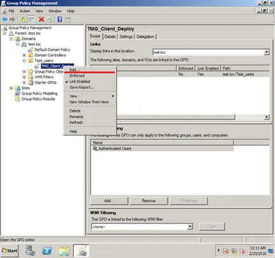Click the red X Delete toolbar icon
275x258 pixels.
click(x=41, y=20)
